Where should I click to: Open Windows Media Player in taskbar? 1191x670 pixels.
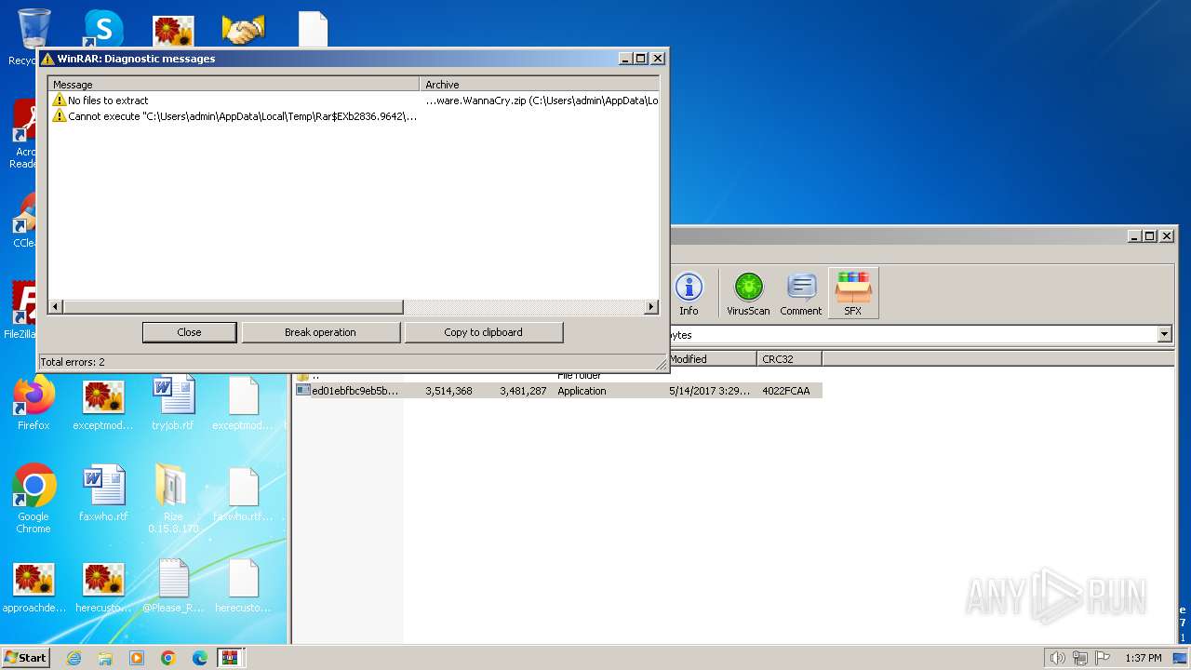137,658
